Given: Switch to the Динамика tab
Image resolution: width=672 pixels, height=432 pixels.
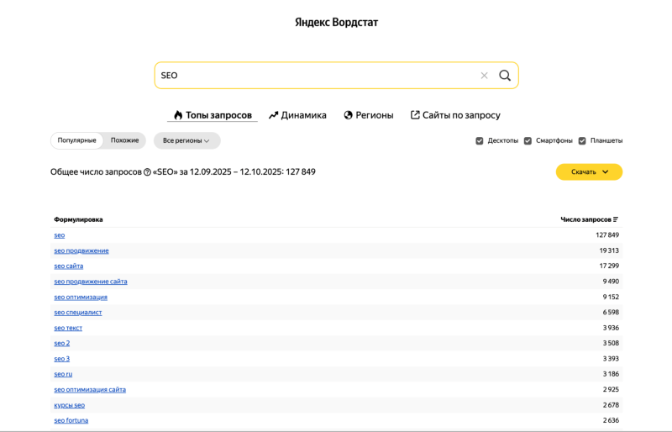Looking at the screenshot, I should pyautogui.click(x=297, y=115).
